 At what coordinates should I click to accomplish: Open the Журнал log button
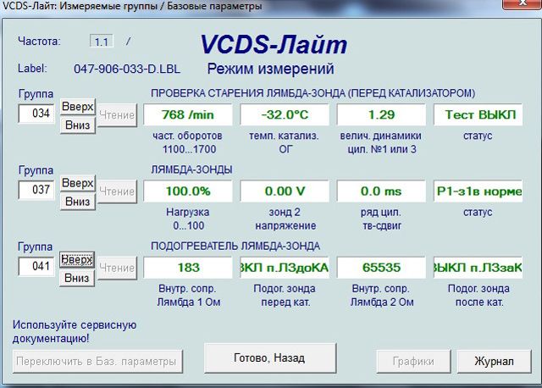click(494, 361)
